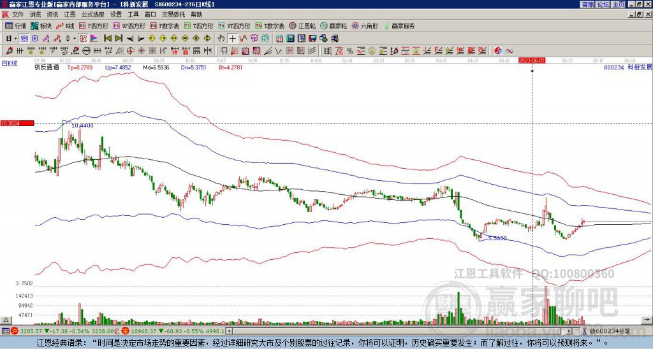Open the P四方形 tool
Image resolution: width=653 pixels, height=349 pixels.
point(94,25)
